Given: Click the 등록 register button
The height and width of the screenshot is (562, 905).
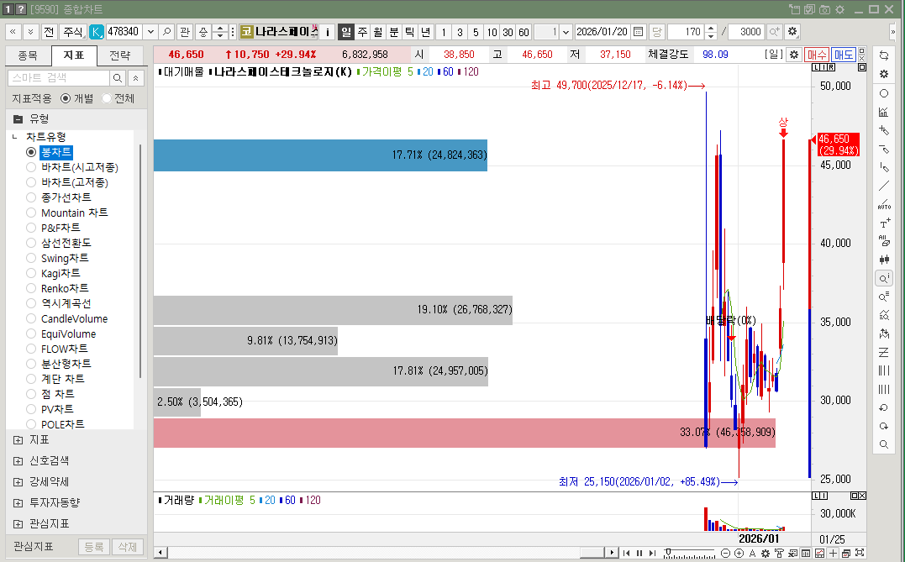Looking at the screenshot, I should click(94, 546).
